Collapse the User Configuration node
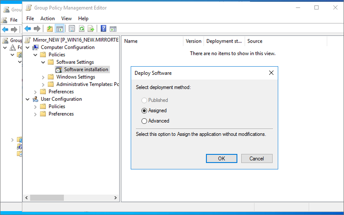The height and width of the screenshot is (215, 344). click(x=28, y=99)
